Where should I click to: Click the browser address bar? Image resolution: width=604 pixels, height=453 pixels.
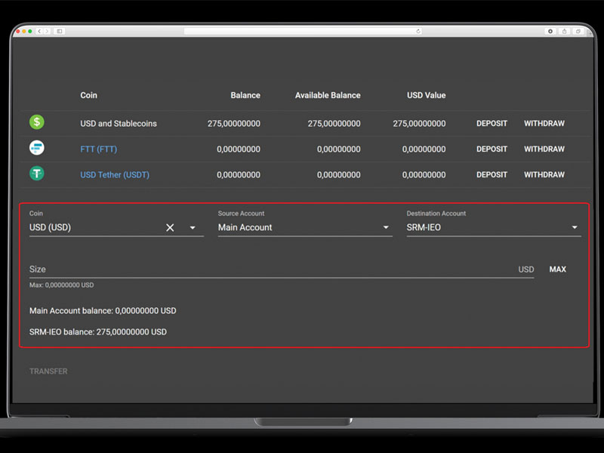(x=303, y=31)
